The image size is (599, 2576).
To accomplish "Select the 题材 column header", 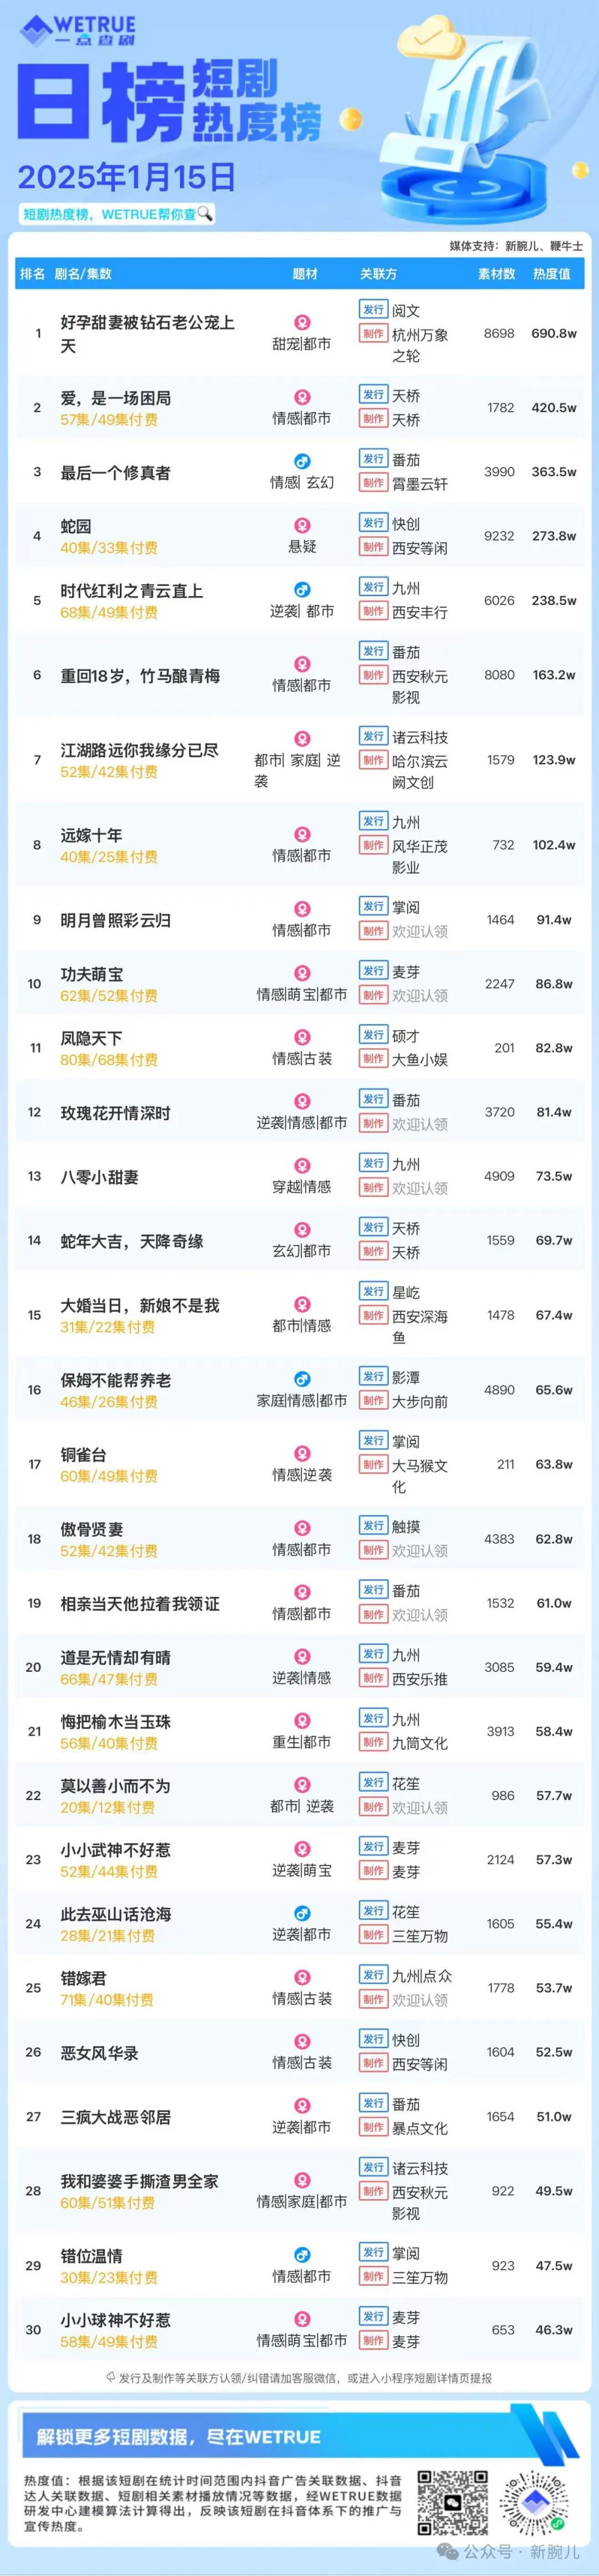I will click(x=305, y=273).
